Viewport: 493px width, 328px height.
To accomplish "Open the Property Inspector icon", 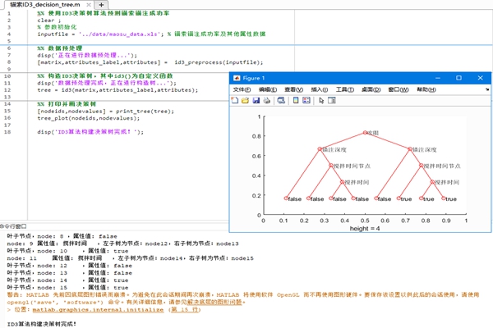I will tap(332, 100).
